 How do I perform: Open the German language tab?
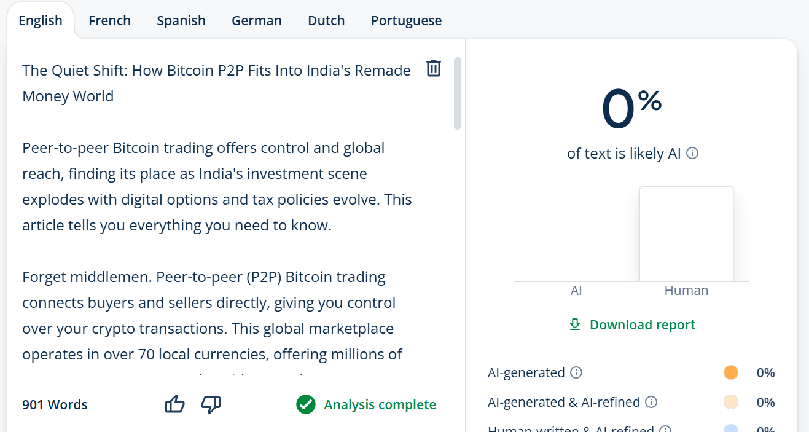coord(256,20)
